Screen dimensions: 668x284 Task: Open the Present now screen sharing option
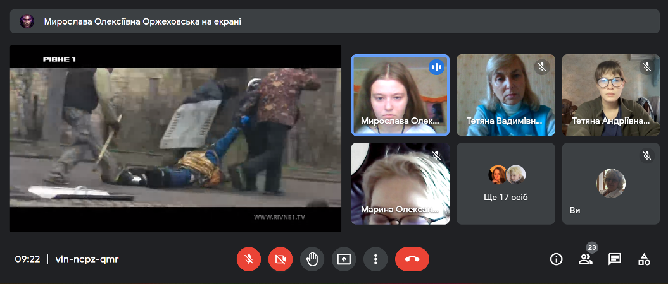pos(343,259)
